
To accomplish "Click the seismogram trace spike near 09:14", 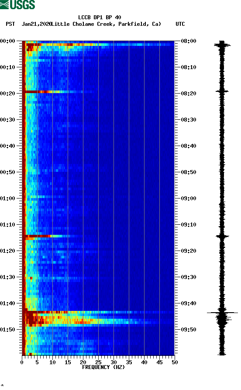I will (x=222, y=236).
